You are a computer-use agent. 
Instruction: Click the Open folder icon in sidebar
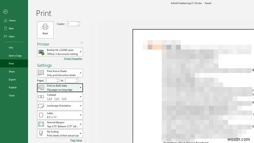[5, 36]
